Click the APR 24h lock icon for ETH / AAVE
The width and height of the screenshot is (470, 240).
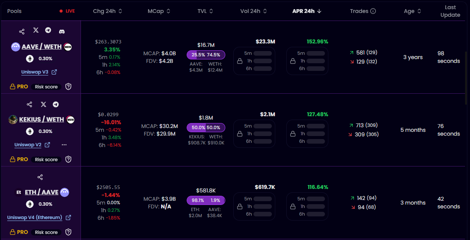[x=293, y=206]
